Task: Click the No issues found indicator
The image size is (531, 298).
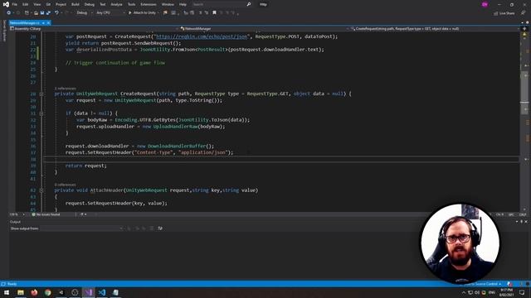Action: click(x=46, y=214)
